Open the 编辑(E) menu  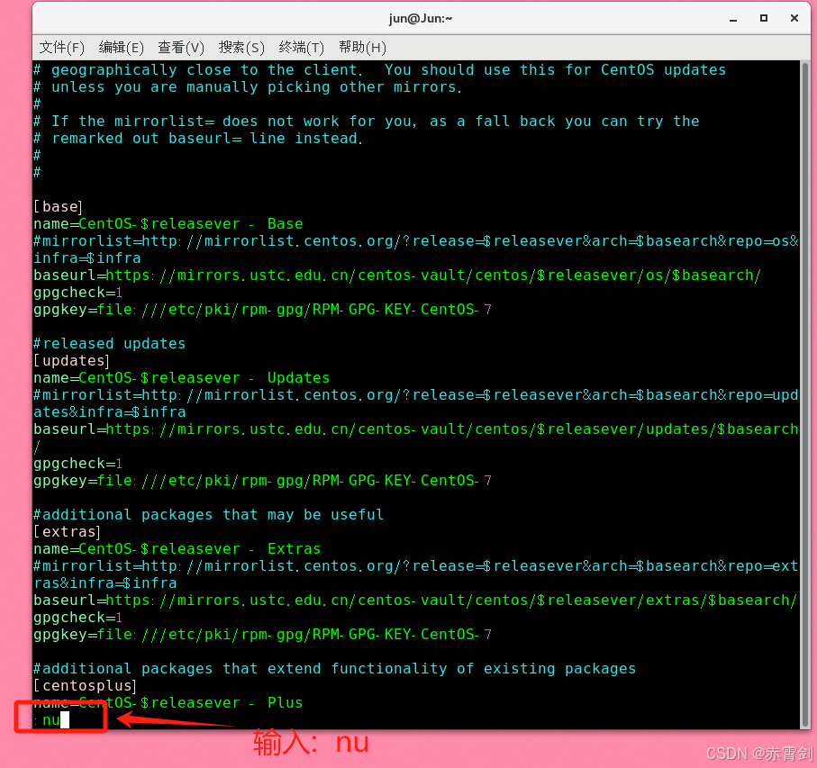(x=121, y=48)
